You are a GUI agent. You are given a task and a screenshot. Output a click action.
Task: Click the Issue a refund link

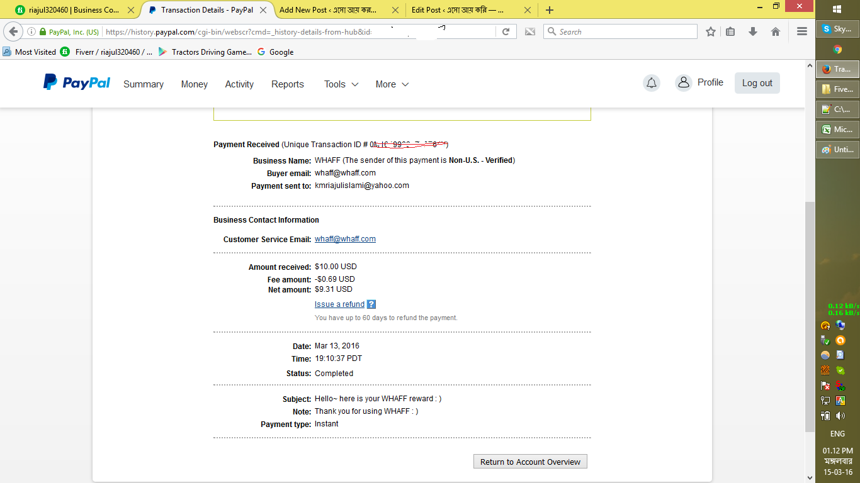(339, 304)
